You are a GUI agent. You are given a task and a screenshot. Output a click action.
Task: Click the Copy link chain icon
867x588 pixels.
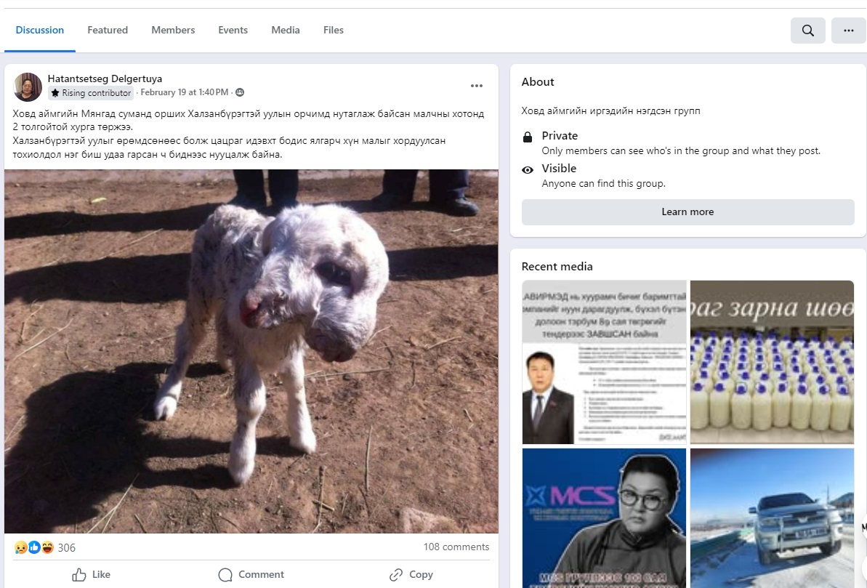point(396,575)
